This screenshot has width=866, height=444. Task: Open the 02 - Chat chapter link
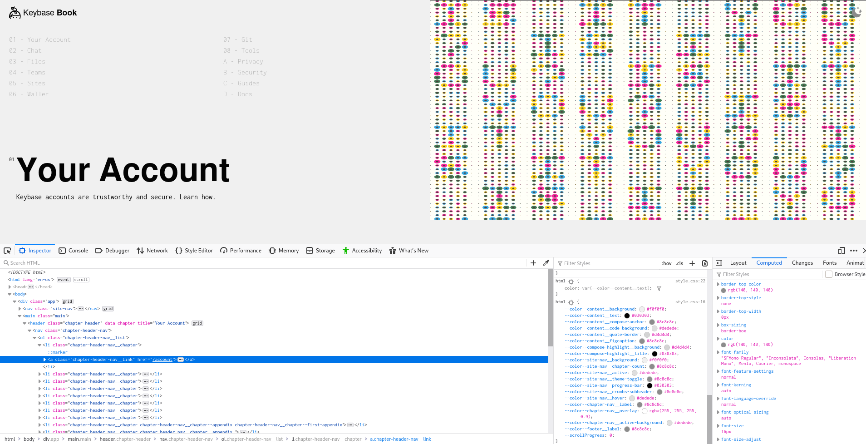point(25,51)
